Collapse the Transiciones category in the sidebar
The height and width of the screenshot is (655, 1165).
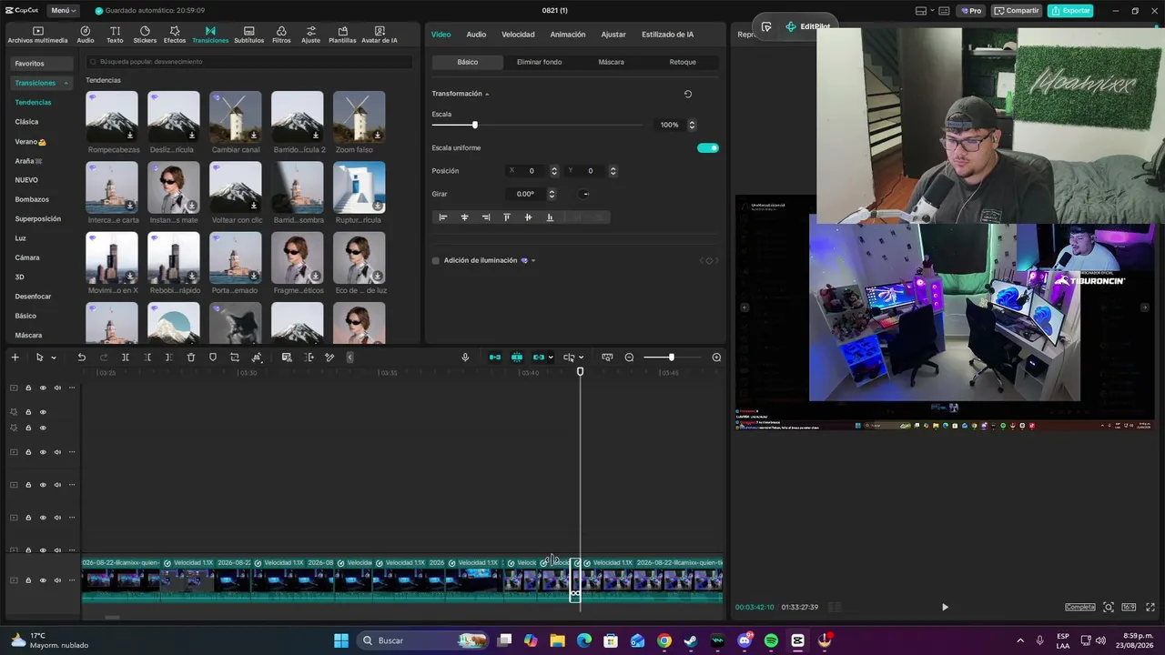pos(66,83)
